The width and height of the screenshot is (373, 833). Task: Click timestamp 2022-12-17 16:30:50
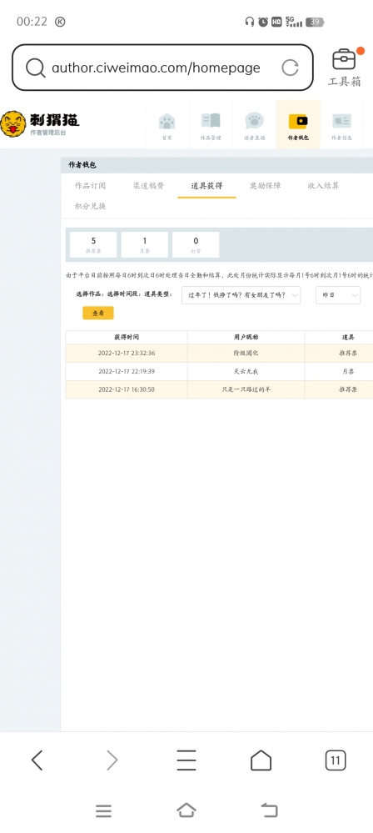click(127, 389)
